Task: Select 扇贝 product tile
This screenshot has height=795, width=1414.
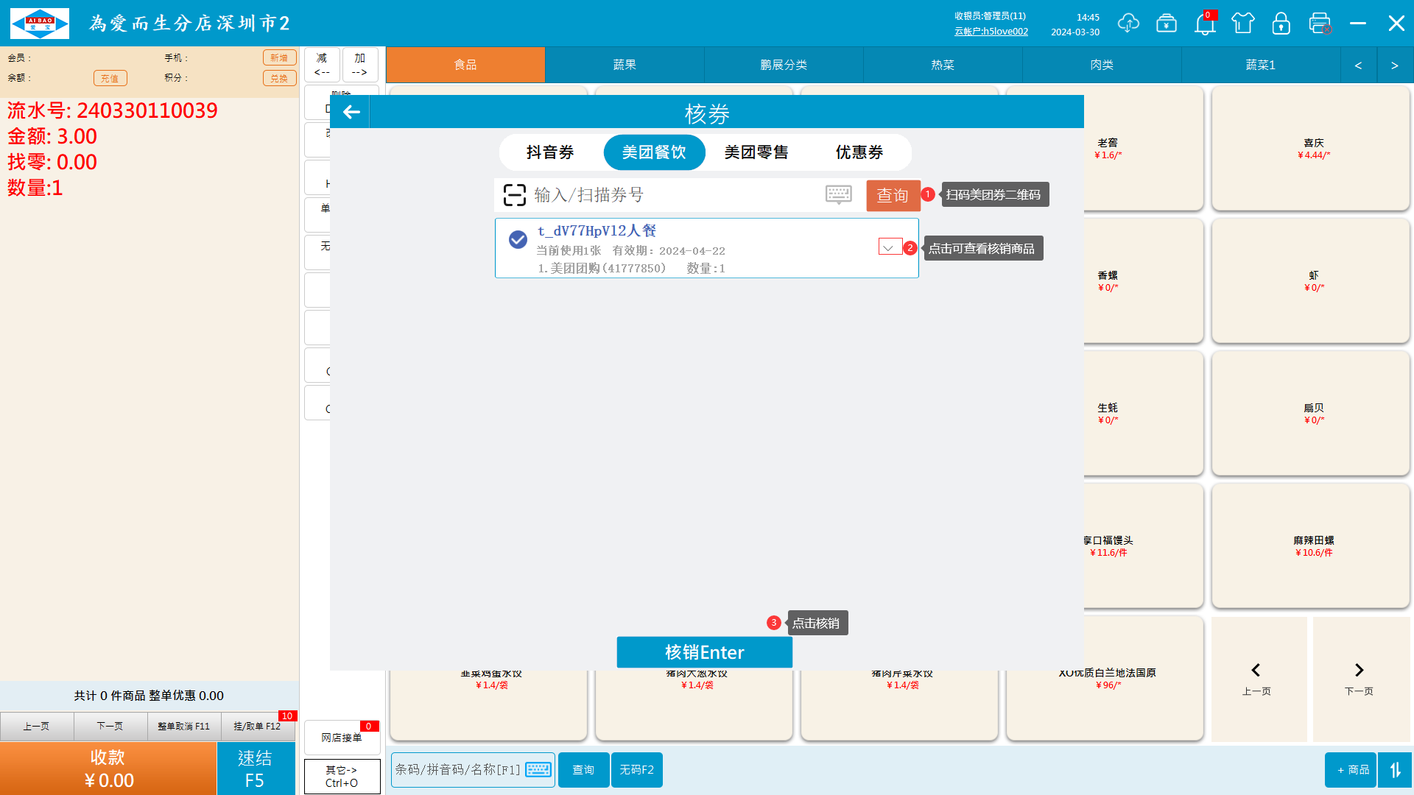Action: click(x=1311, y=413)
